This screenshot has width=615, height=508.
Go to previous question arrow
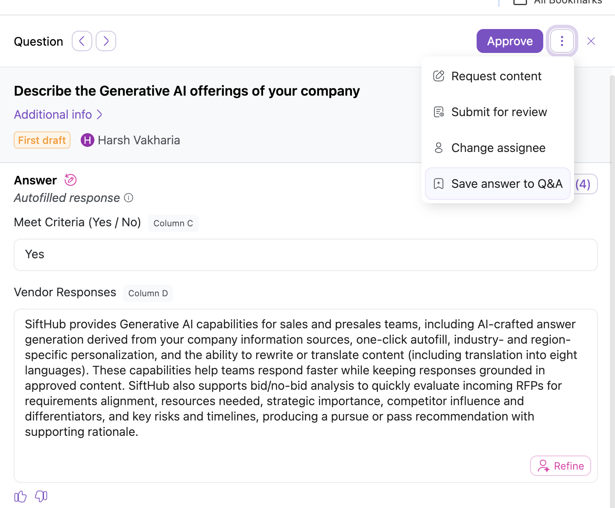coord(82,41)
